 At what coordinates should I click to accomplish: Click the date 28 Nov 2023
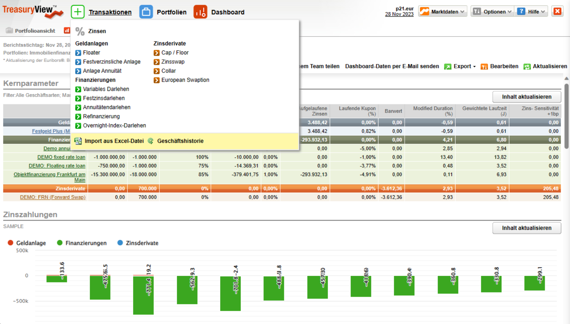(x=399, y=14)
